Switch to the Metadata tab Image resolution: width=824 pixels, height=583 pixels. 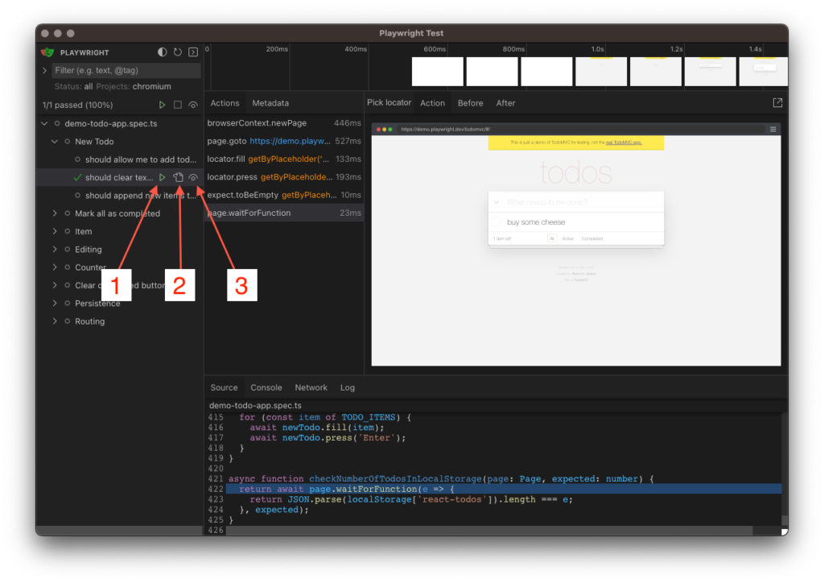click(x=270, y=102)
